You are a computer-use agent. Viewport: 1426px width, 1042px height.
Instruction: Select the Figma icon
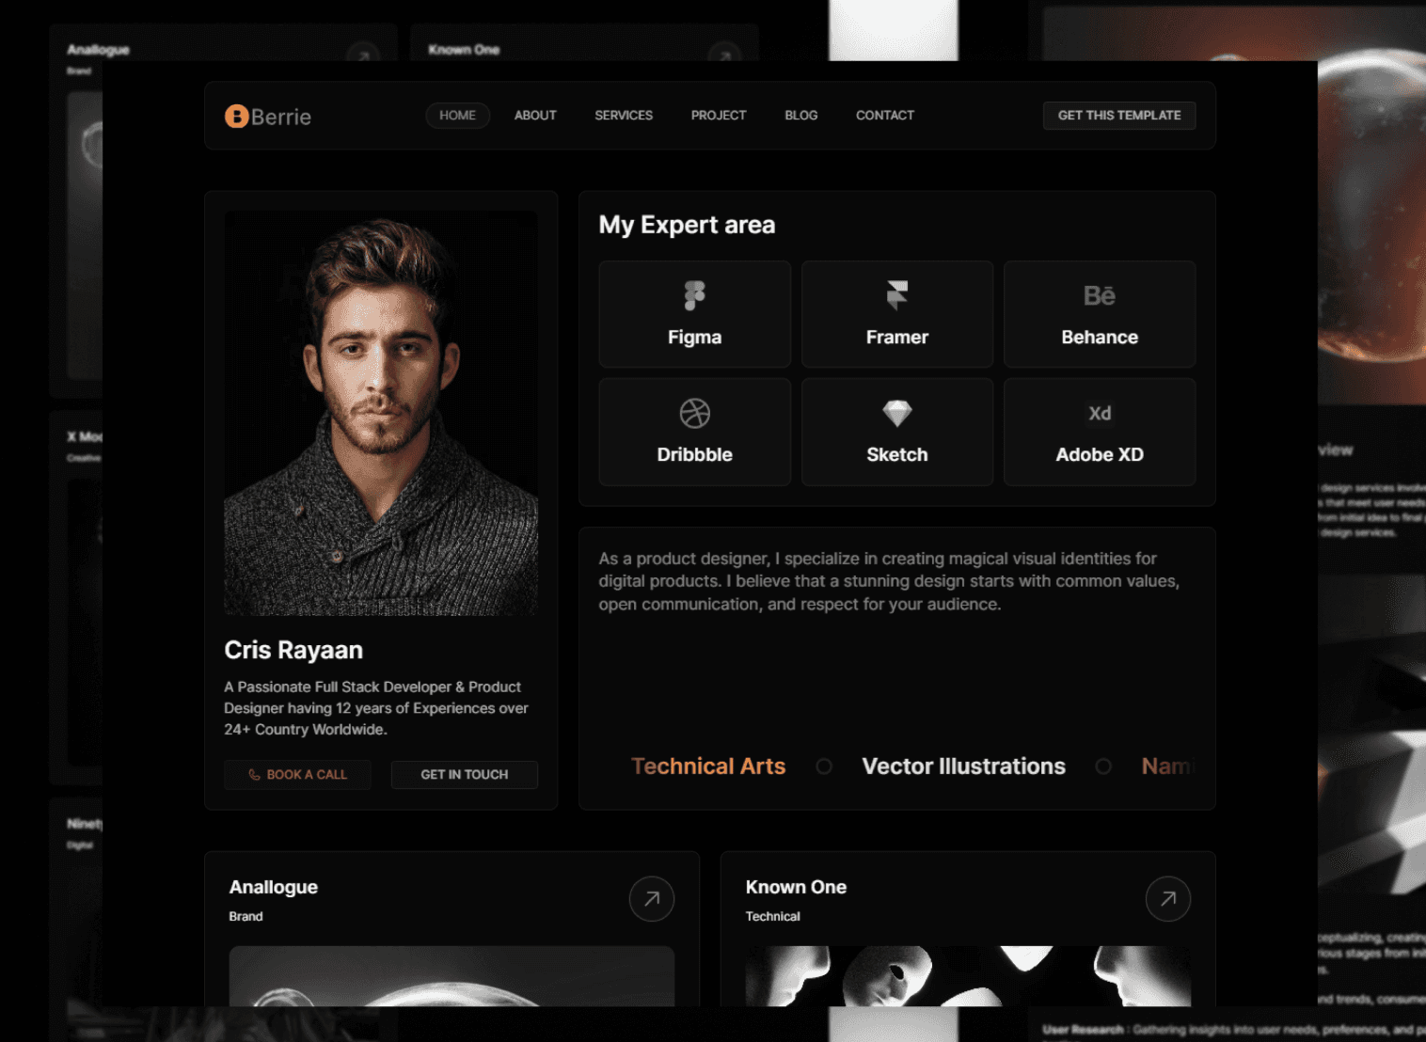click(694, 295)
